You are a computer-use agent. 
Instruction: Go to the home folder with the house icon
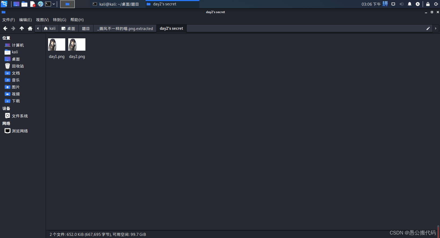coord(30,28)
